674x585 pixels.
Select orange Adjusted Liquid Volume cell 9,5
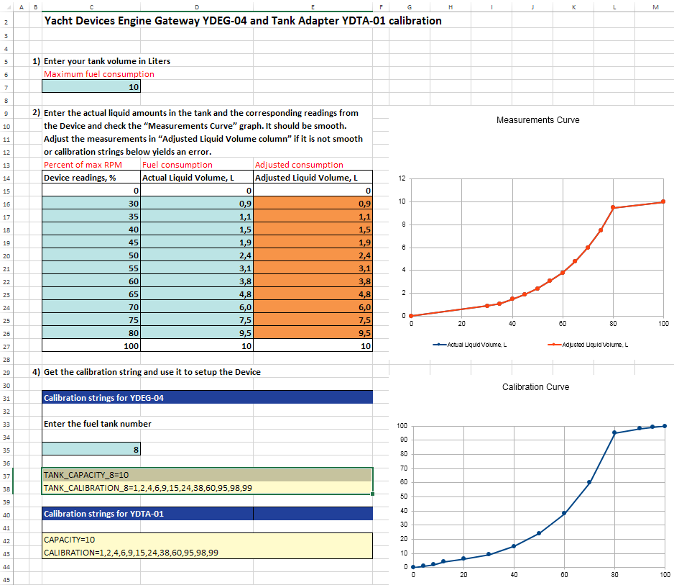313,332
